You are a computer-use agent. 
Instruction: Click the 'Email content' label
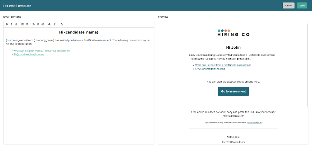coord(12,17)
